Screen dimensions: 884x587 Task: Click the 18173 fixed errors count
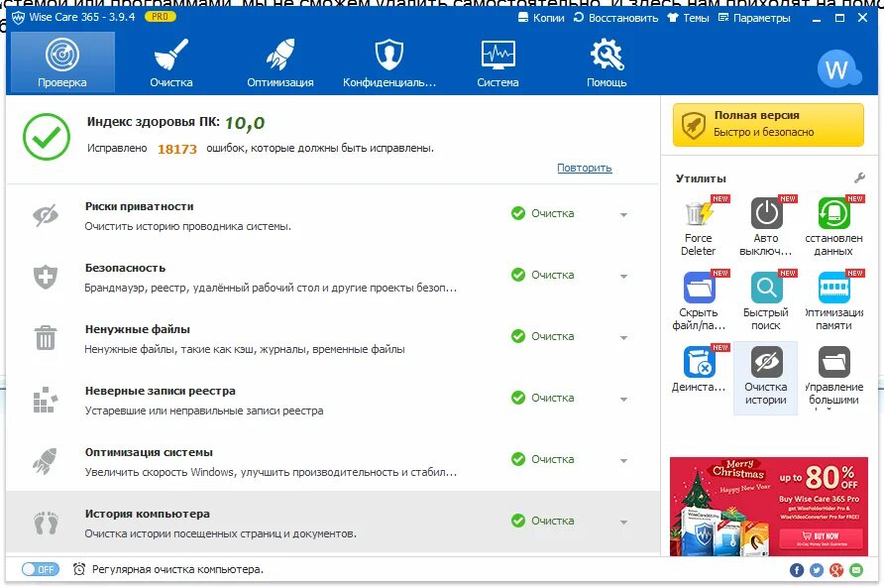pyautogui.click(x=177, y=149)
